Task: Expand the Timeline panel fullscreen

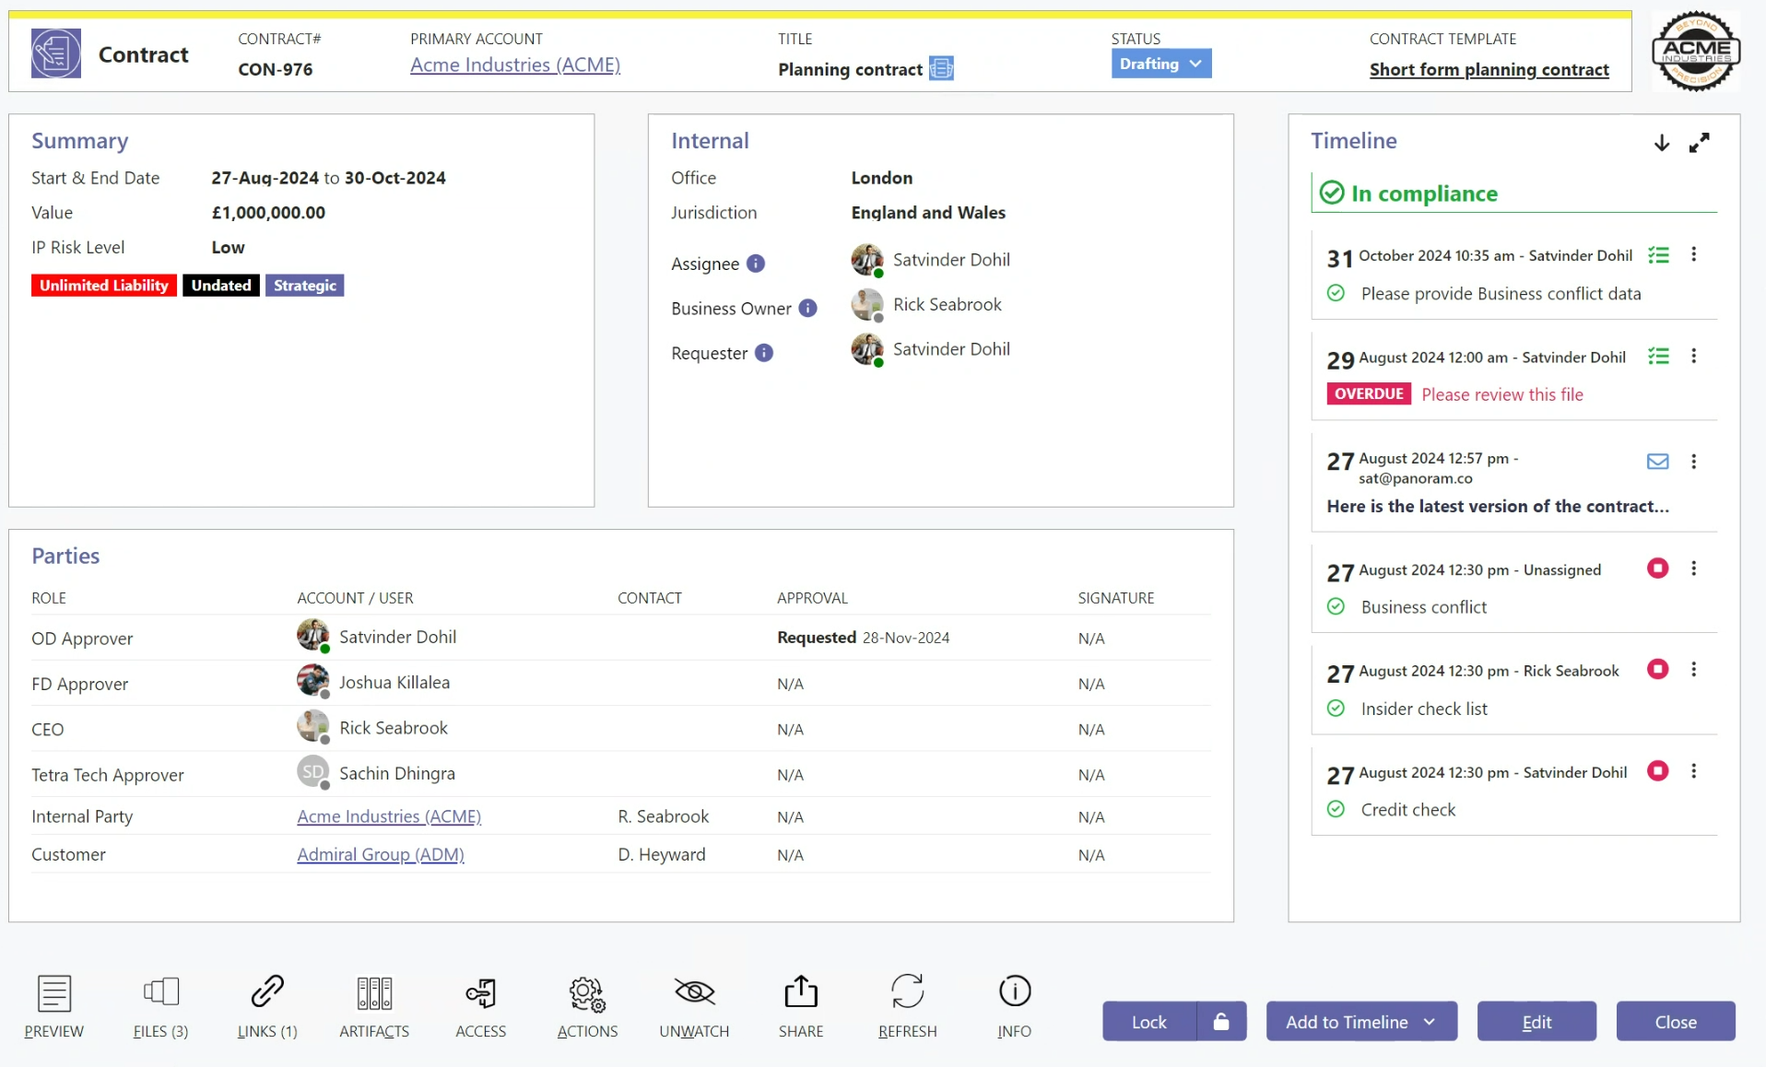Action: point(1699,143)
